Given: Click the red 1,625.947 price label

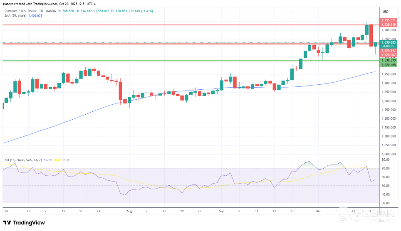Looking at the screenshot, I should click(389, 50).
